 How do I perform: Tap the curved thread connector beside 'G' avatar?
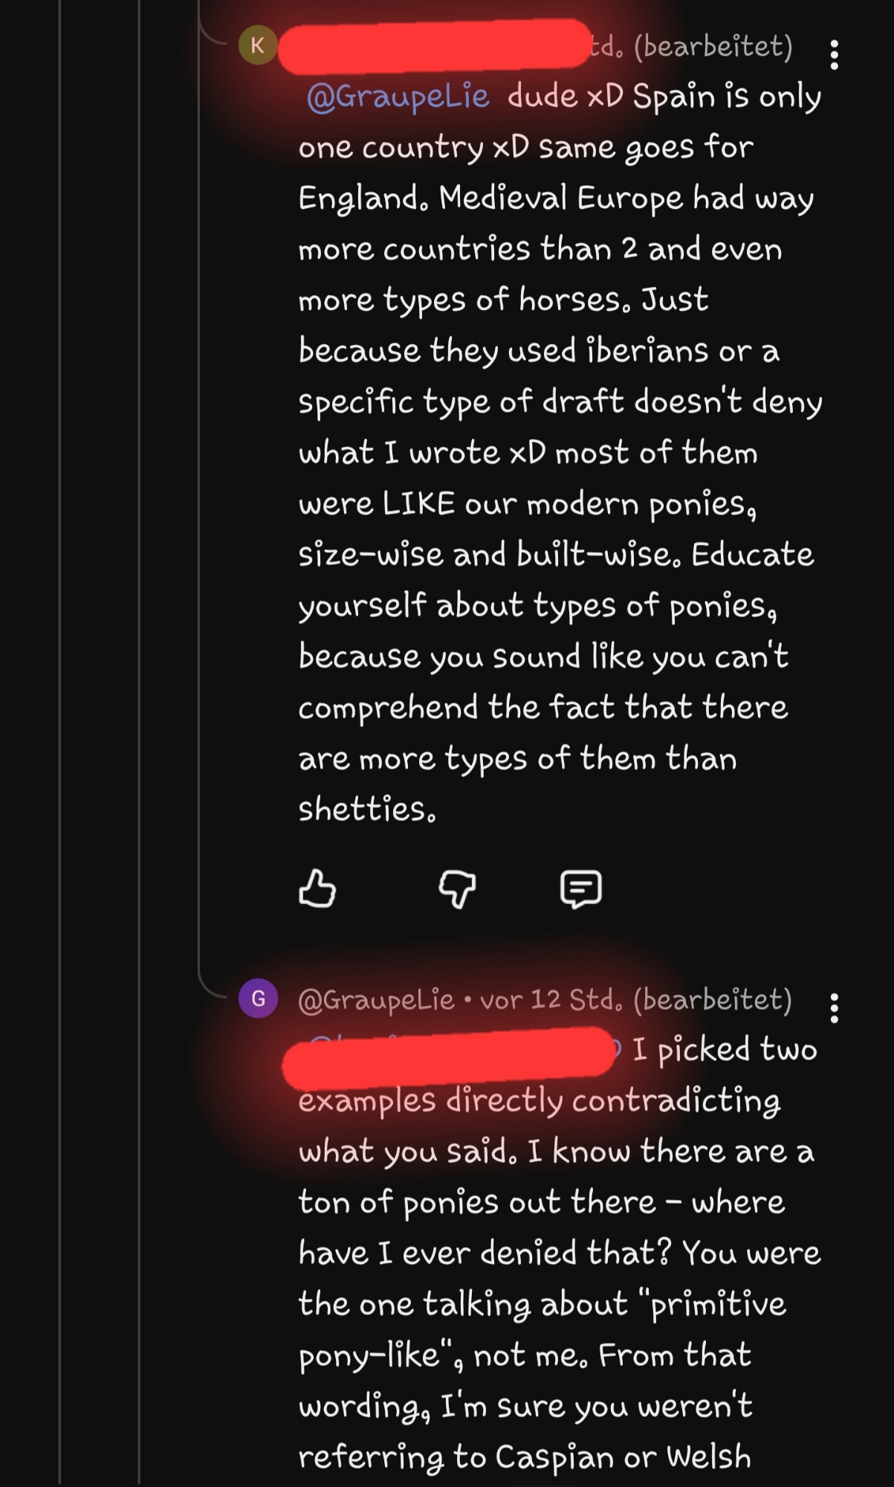click(x=210, y=985)
